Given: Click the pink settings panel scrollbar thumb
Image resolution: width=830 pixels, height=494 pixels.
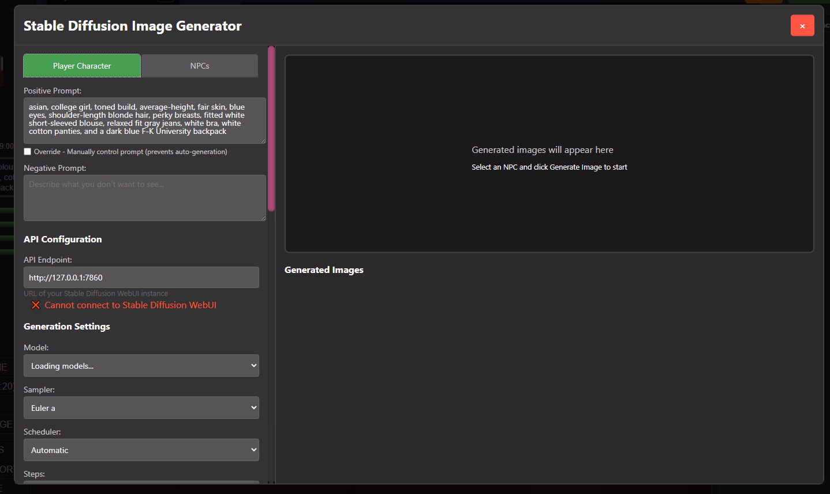Looking at the screenshot, I should point(271,128).
